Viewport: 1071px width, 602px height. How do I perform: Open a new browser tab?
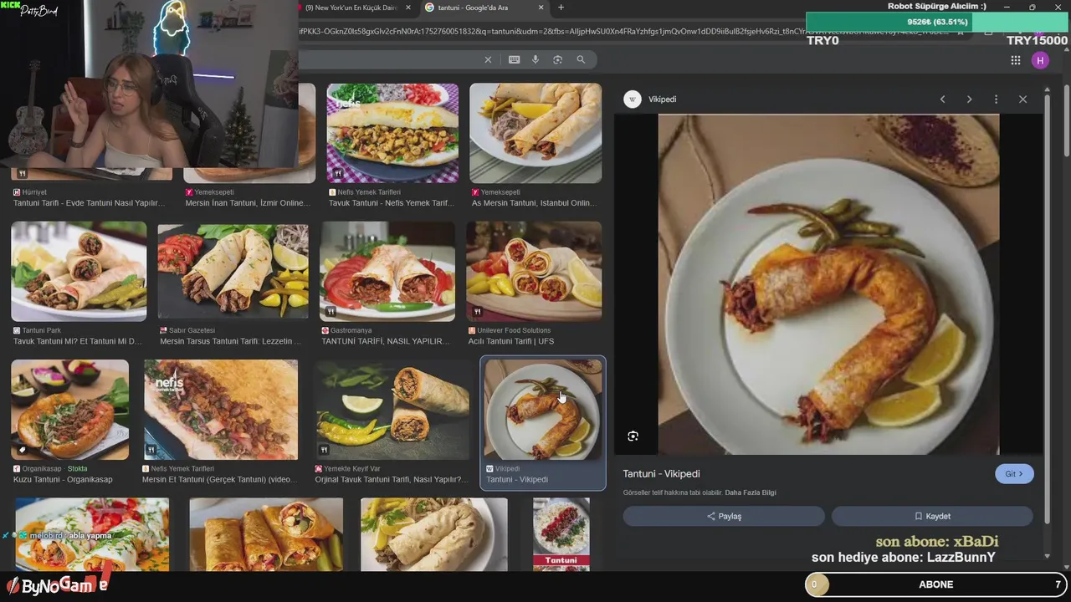(561, 8)
